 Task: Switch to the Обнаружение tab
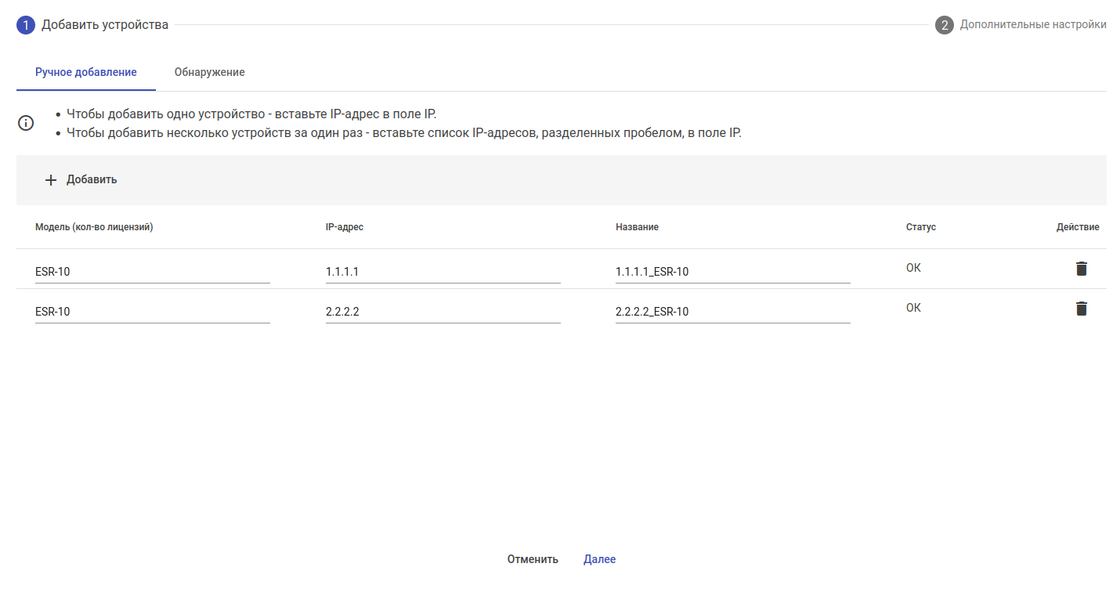(x=209, y=72)
